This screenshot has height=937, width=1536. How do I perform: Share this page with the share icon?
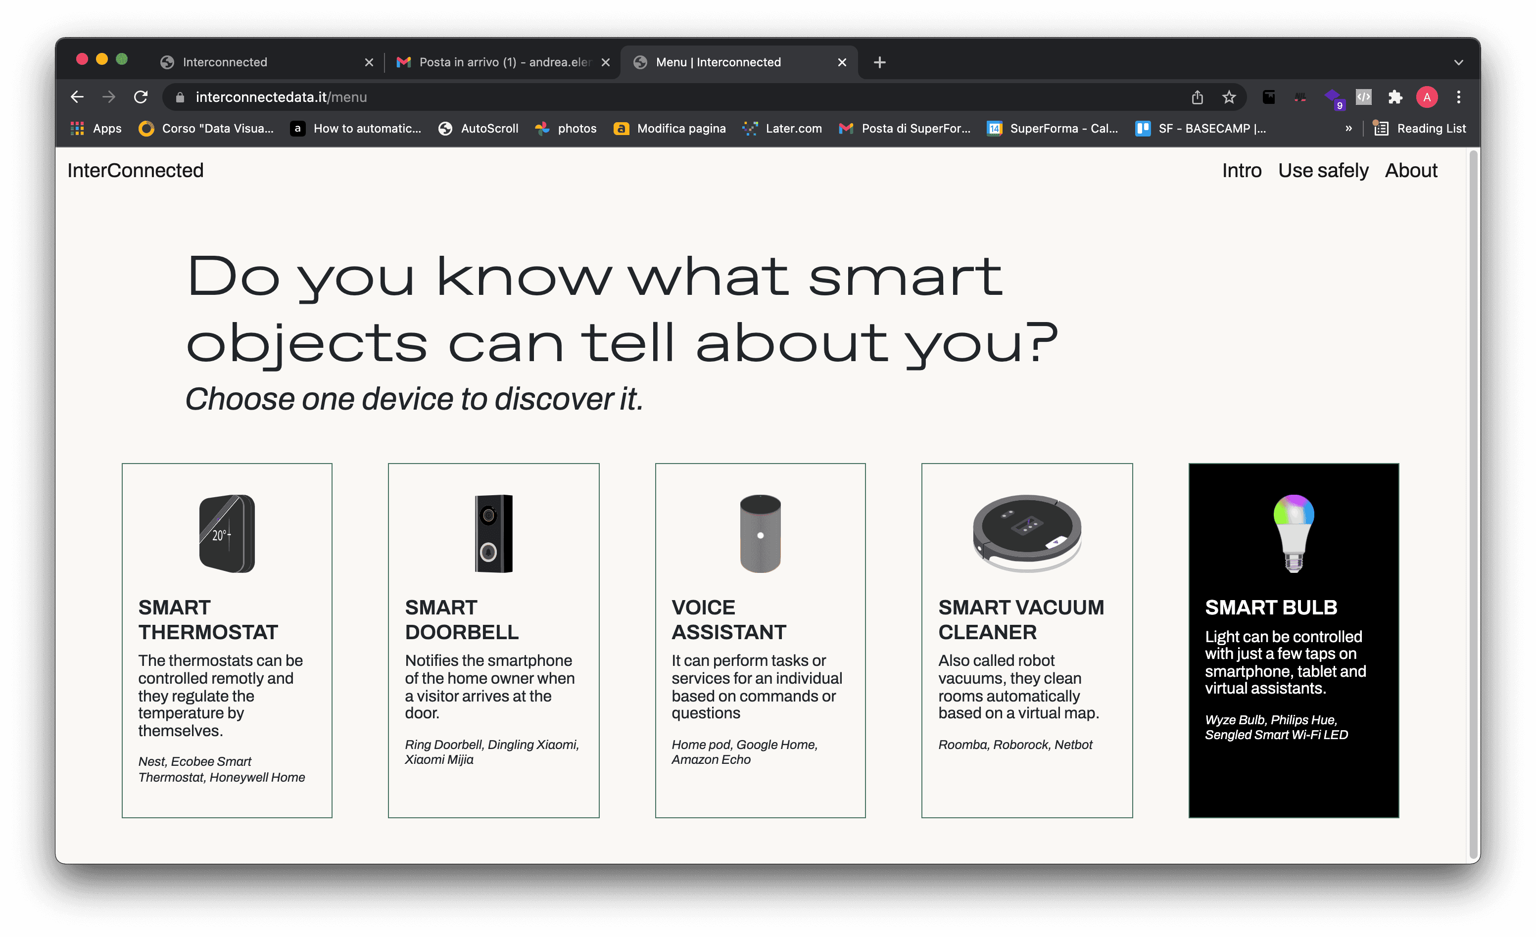(1197, 96)
